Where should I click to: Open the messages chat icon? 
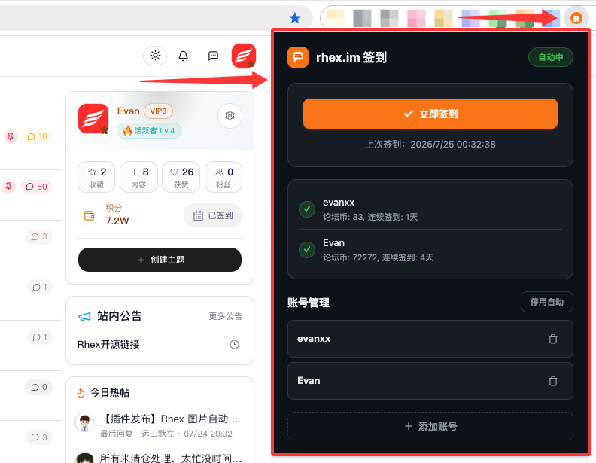click(x=213, y=56)
